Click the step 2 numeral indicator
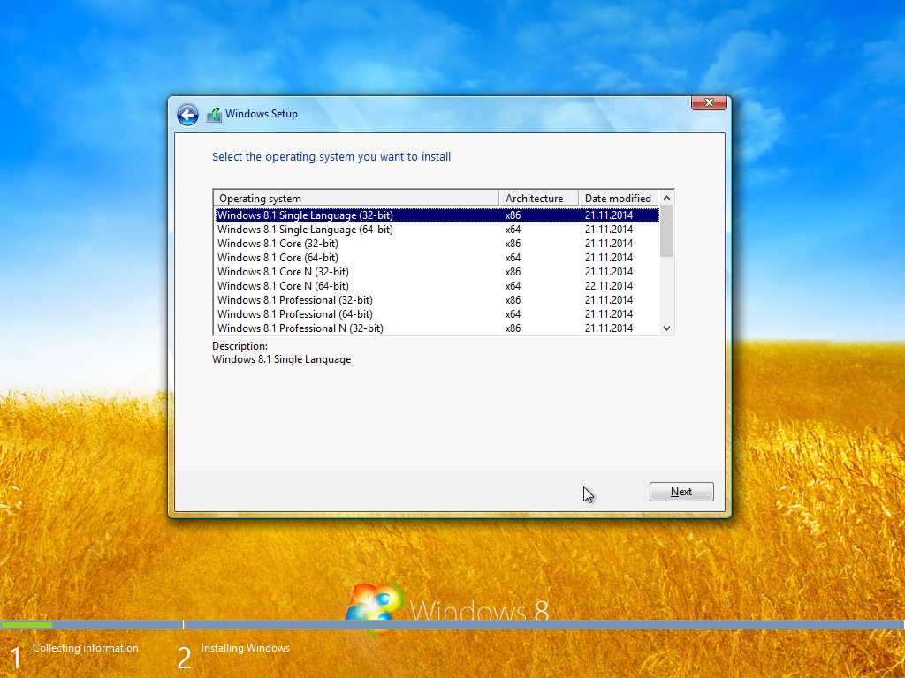Screen dimensions: 905x678 coord(185,657)
